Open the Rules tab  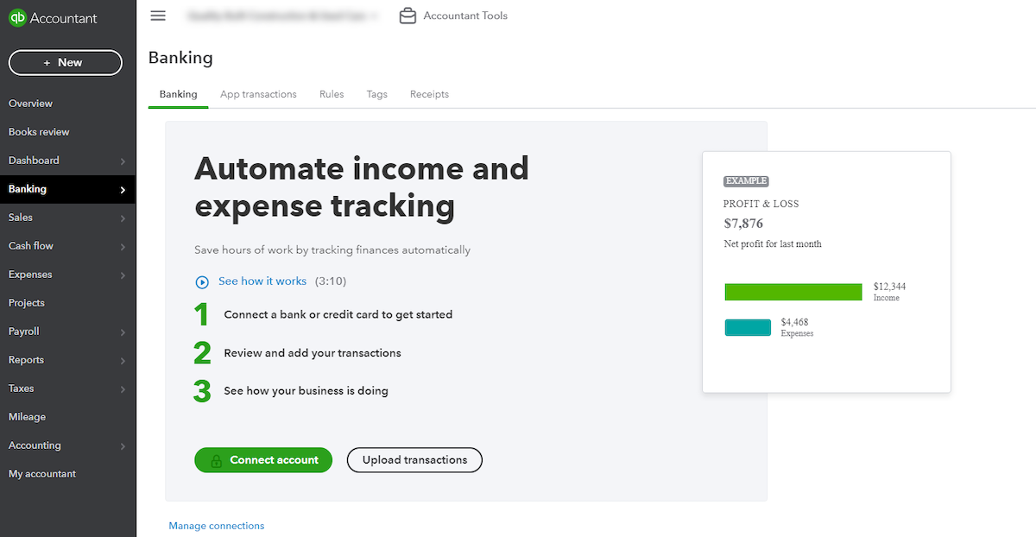pyautogui.click(x=332, y=94)
